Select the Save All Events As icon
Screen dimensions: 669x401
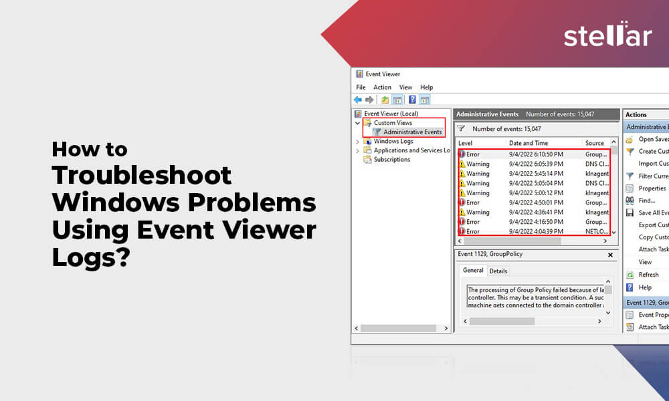coord(630,213)
